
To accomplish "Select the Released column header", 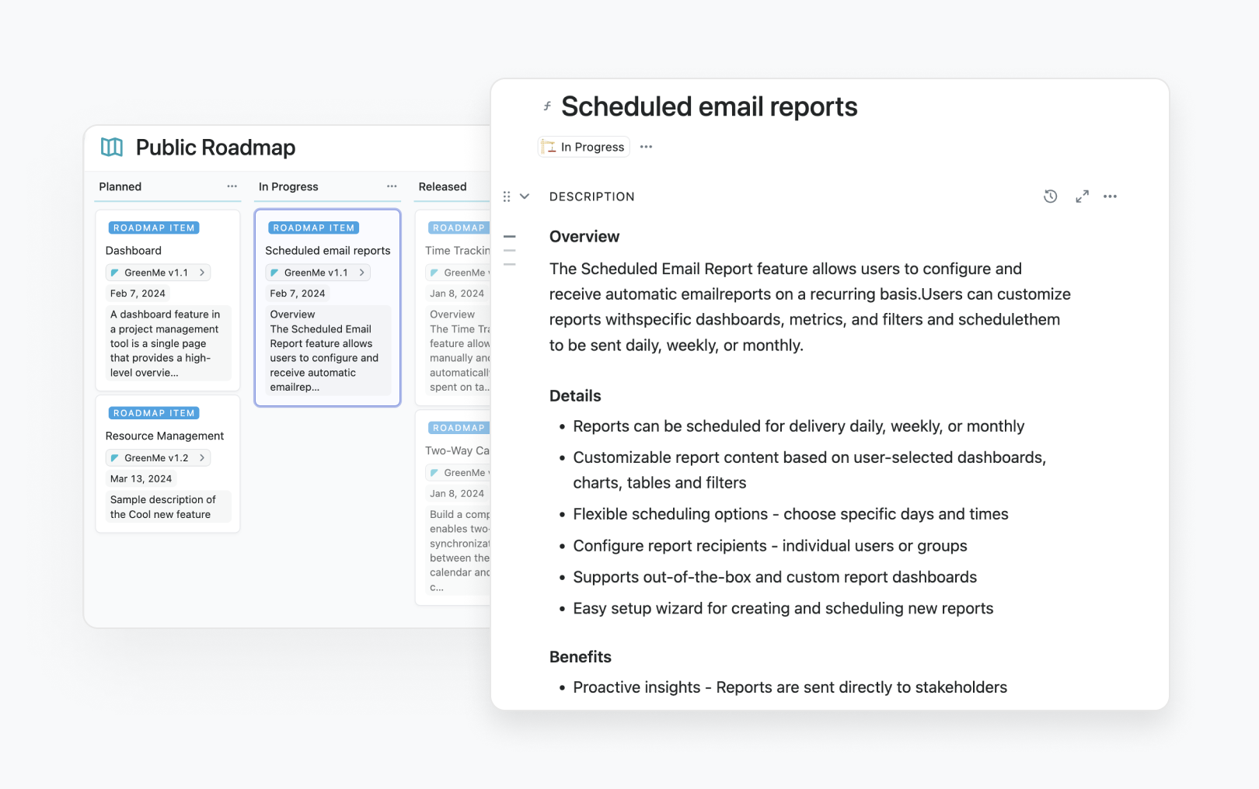I will (442, 186).
